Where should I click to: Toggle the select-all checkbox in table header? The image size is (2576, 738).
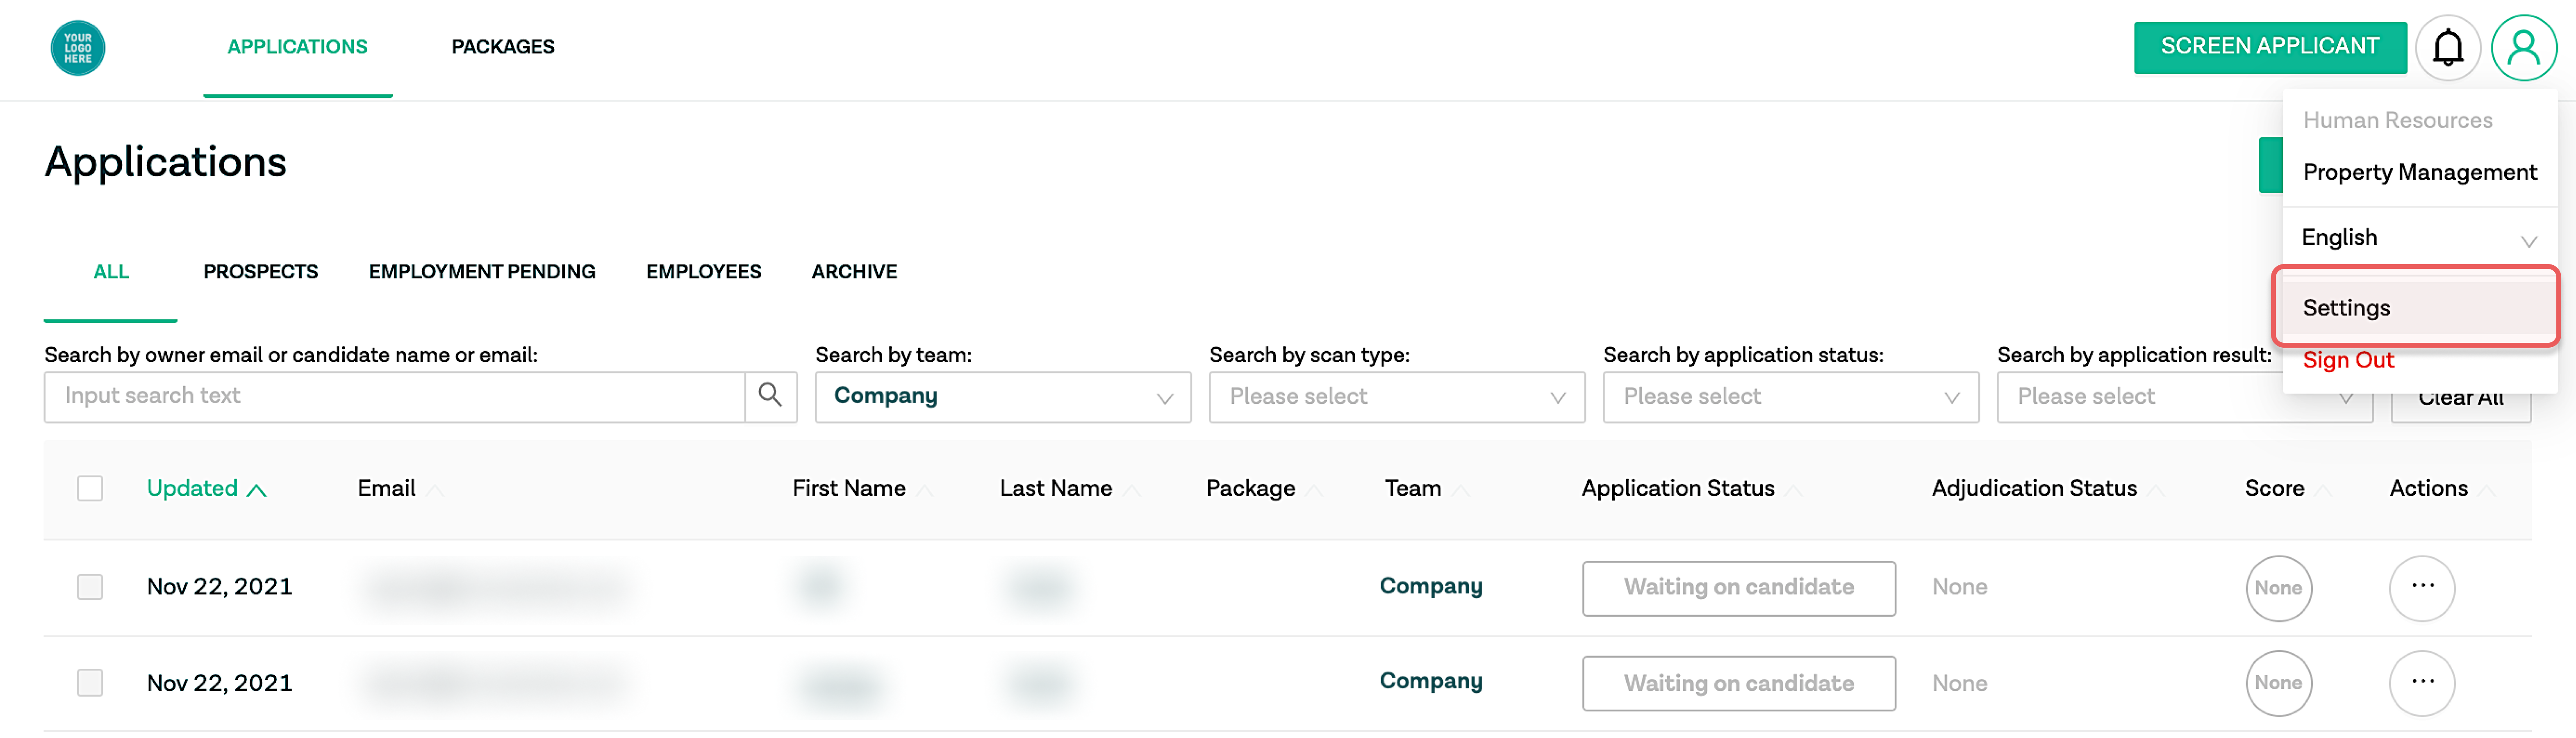pyautogui.click(x=90, y=488)
